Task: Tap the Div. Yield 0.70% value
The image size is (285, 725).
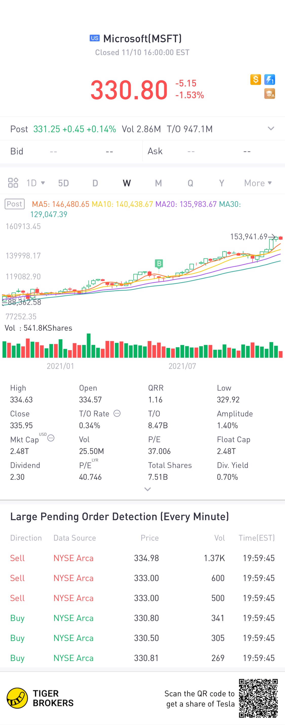Action: click(227, 477)
